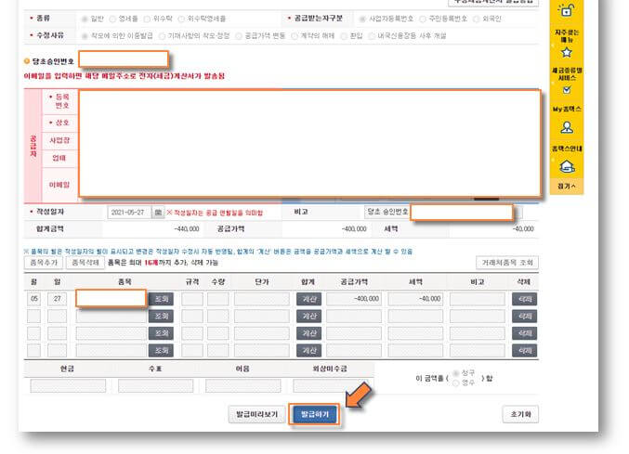The image size is (629, 454).
Task: Click the lock icon atop yellow sidebar
Action: coord(566,10)
